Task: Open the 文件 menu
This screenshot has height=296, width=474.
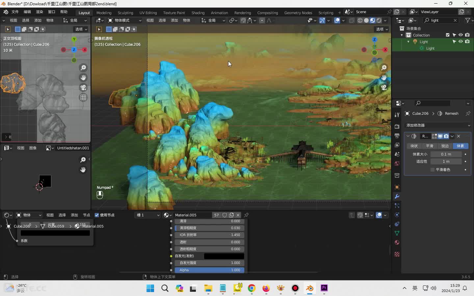Action: pyautogui.click(x=15, y=12)
